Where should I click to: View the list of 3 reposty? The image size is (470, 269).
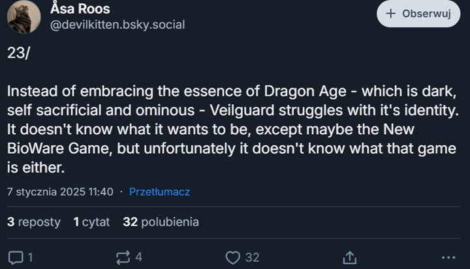[x=34, y=222]
